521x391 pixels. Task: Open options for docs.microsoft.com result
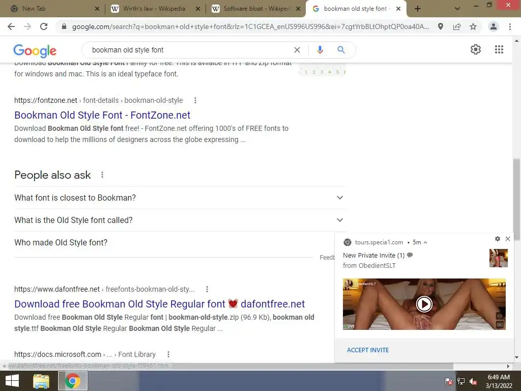coord(168,354)
